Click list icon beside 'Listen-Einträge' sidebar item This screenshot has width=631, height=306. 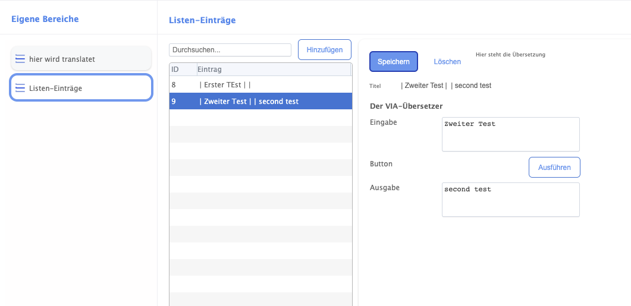tap(20, 88)
